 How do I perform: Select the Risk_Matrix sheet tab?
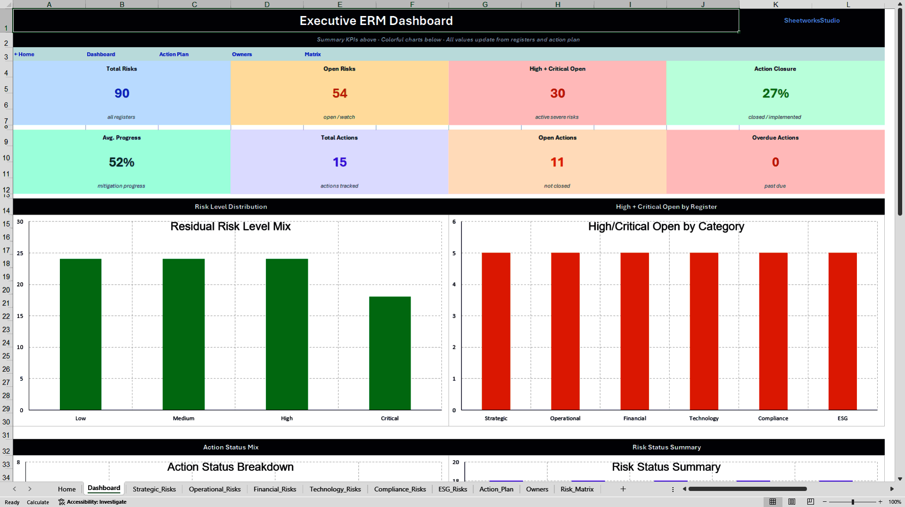[x=577, y=489]
